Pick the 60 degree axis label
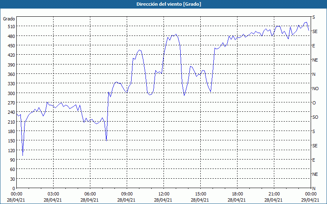327x204 pixels. pyautogui.click(x=13, y=169)
